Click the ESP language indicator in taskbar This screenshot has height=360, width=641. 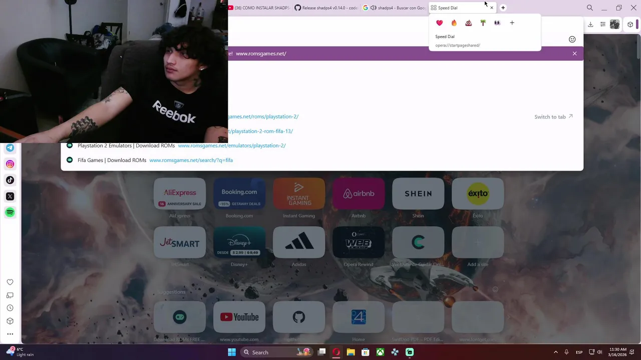click(579, 352)
